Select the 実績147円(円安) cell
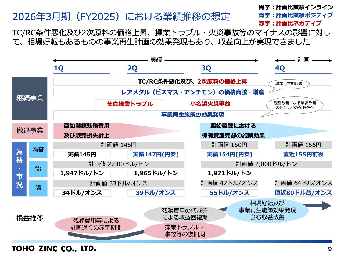Image resolution: width=344 pixels, height=258 pixels. pyautogui.click(x=156, y=155)
